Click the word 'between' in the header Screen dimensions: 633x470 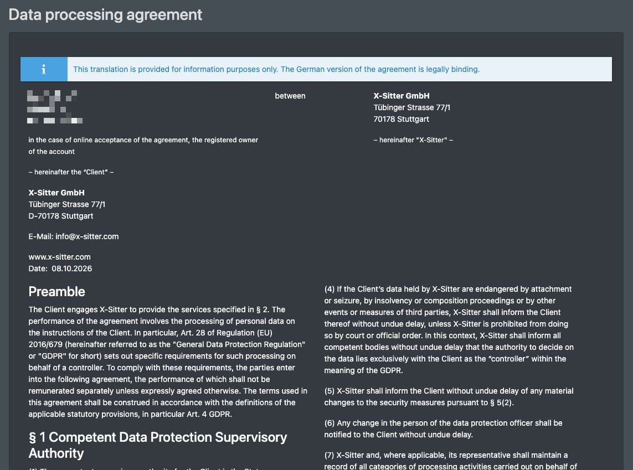point(290,96)
